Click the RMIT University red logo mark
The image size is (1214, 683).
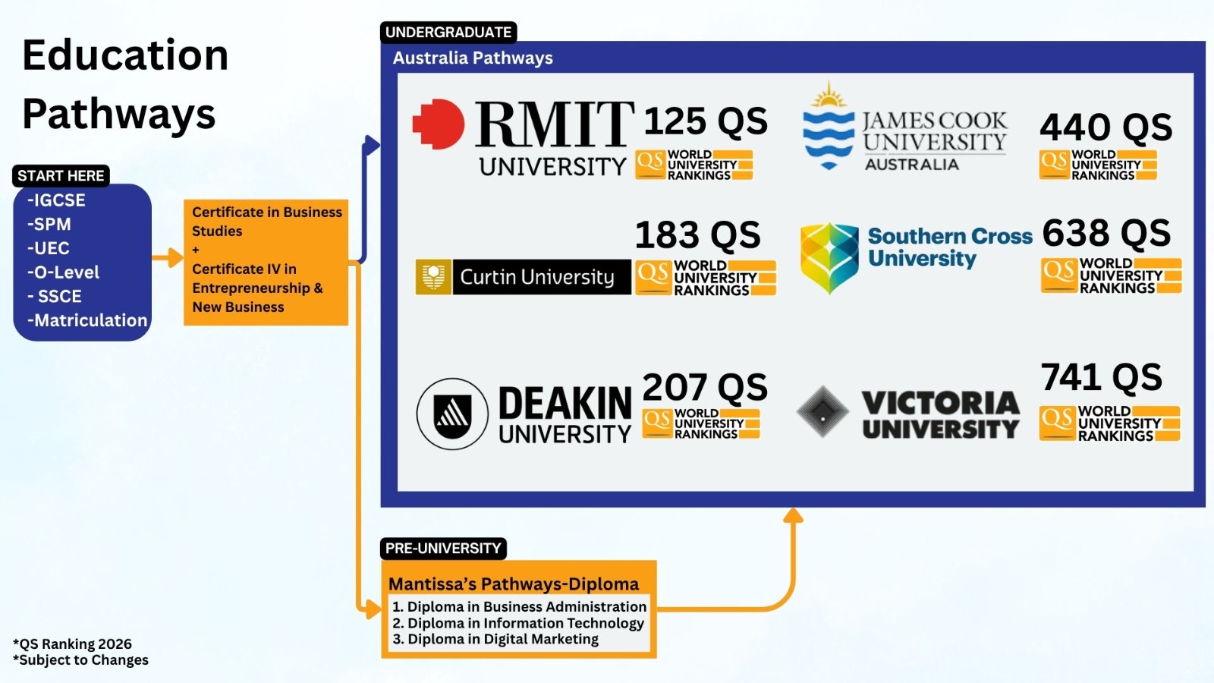click(x=438, y=124)
